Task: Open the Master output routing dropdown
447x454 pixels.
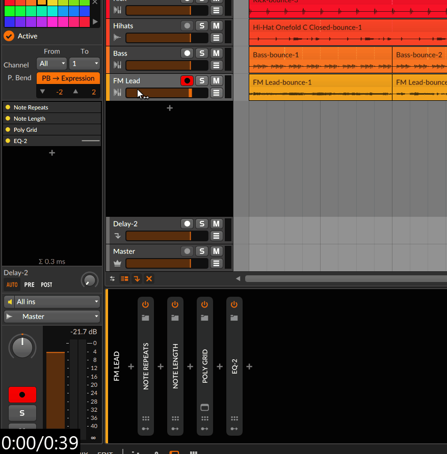Action: tap(52, 317)
